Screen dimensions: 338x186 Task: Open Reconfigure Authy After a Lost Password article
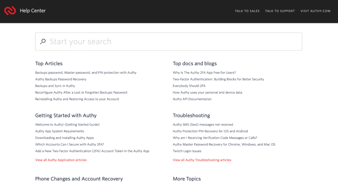point(81,93)
